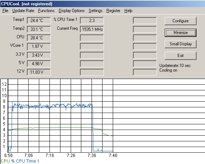Open the Display Options menu

coord(71,11)
